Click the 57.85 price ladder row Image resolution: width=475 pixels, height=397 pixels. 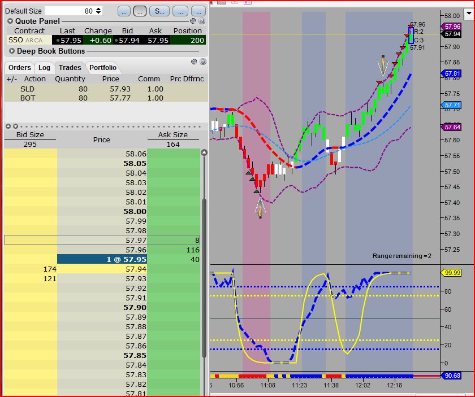tap(102, 356)
